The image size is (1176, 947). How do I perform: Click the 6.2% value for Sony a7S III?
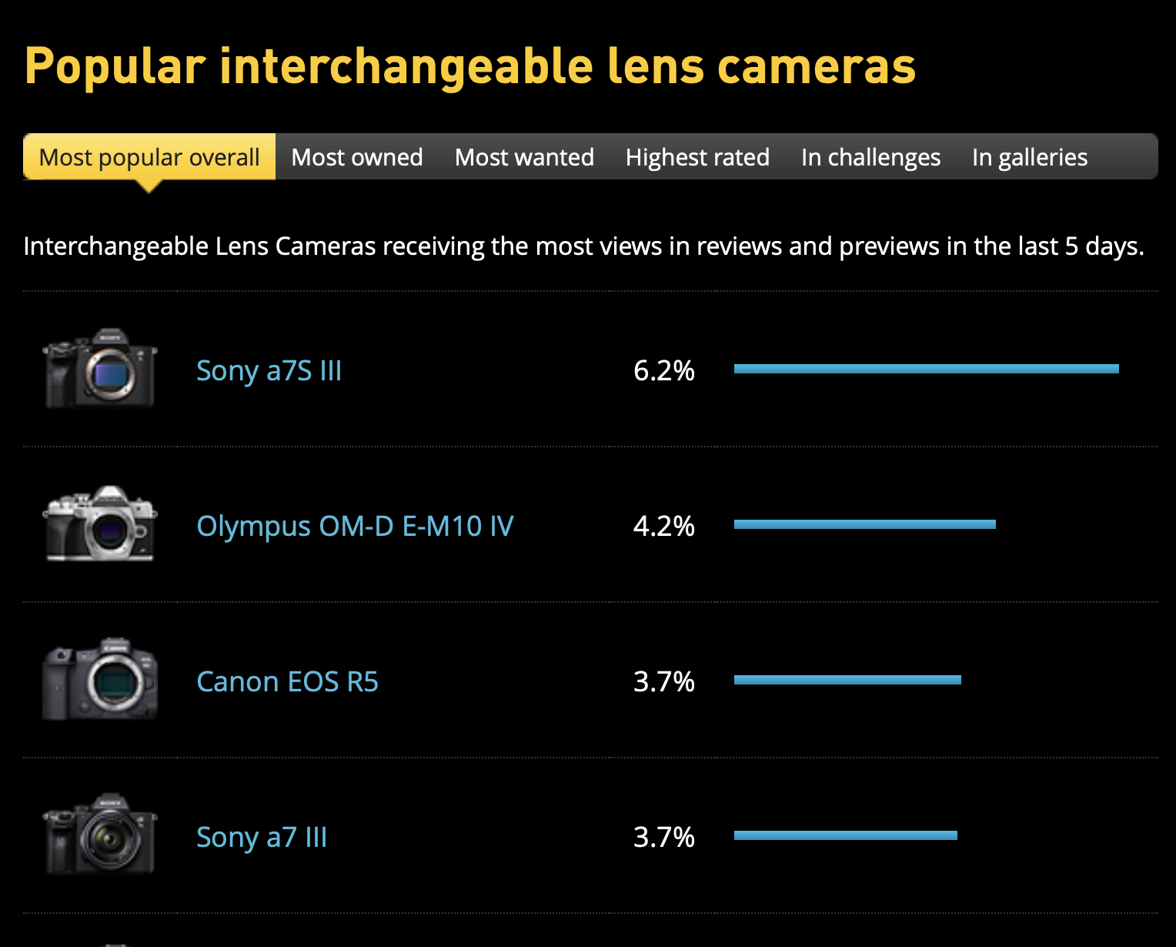(663, 371)
